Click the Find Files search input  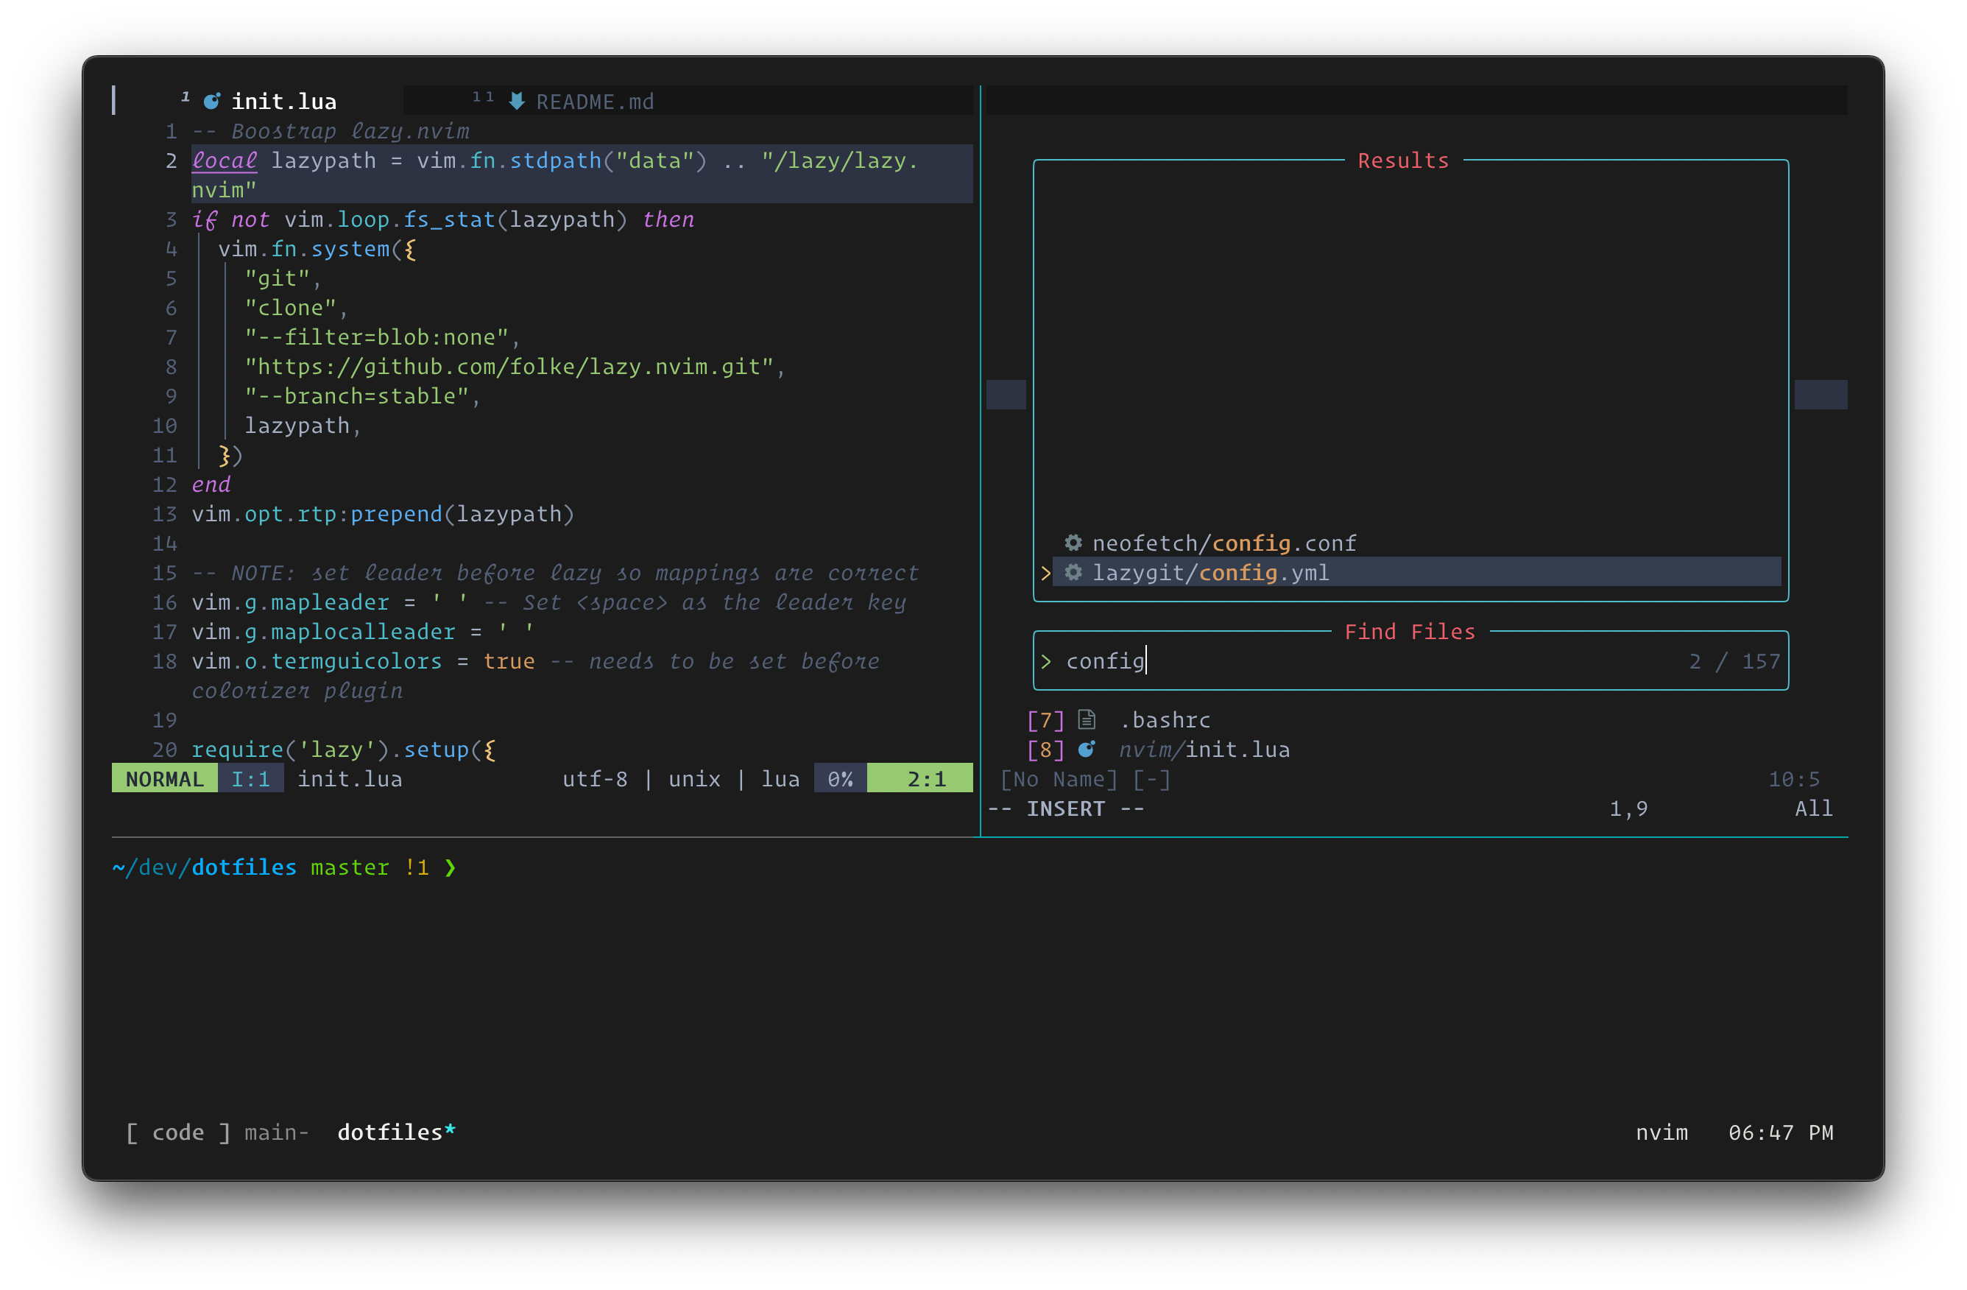(x=1410, y=661)
